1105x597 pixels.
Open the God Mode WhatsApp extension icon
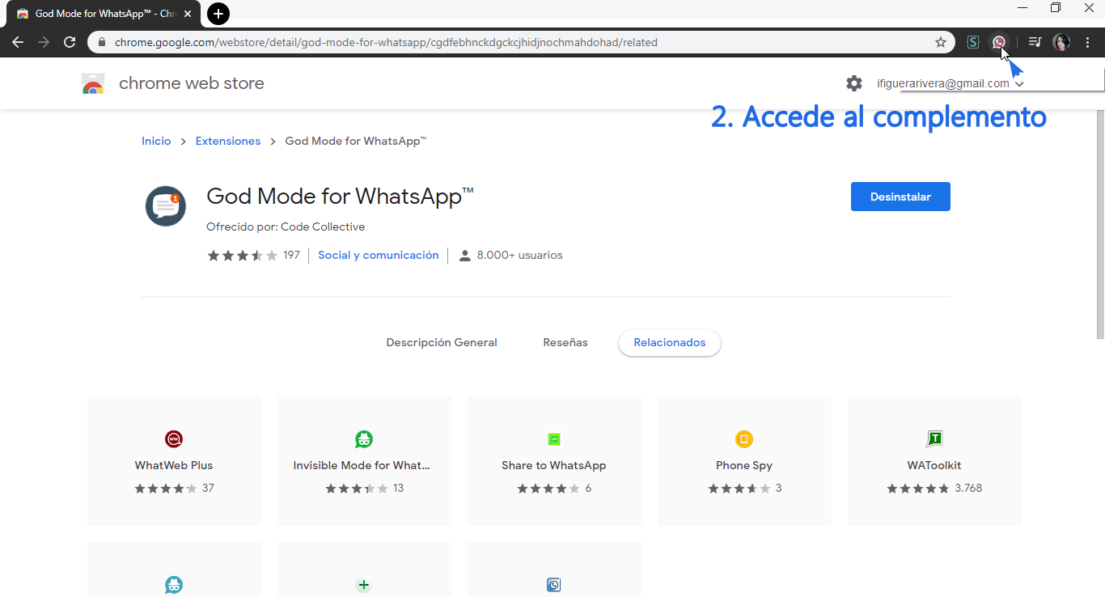point(999,42)
